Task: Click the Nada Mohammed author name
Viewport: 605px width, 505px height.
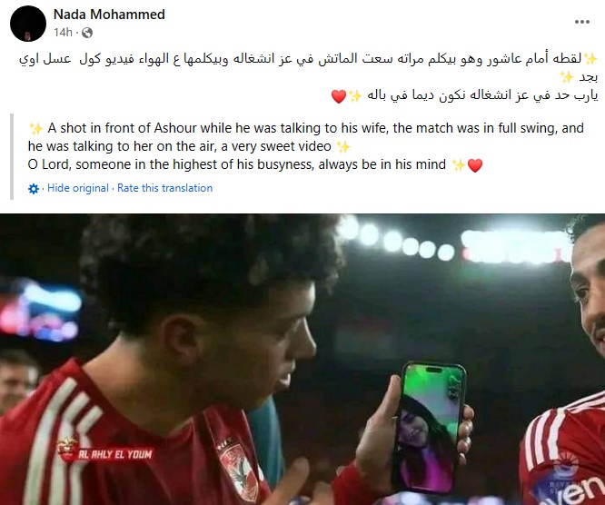Action: pyautogui.click(x=109, y=15)
